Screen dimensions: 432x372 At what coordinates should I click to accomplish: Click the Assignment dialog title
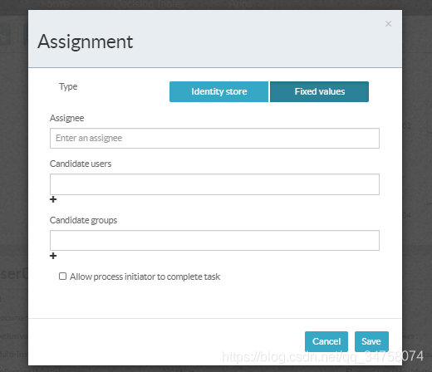pos(86,42)
